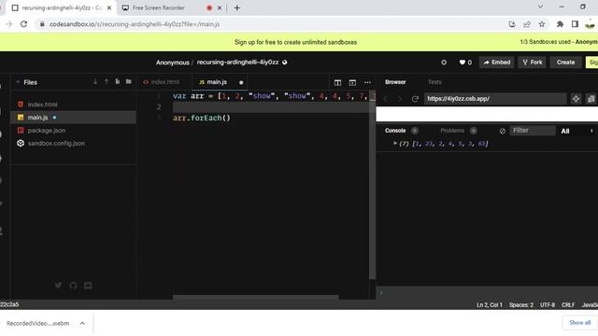598x336 pixels.
Task: Click the sandbox settings icon in header
Action: tap(444, 63)
